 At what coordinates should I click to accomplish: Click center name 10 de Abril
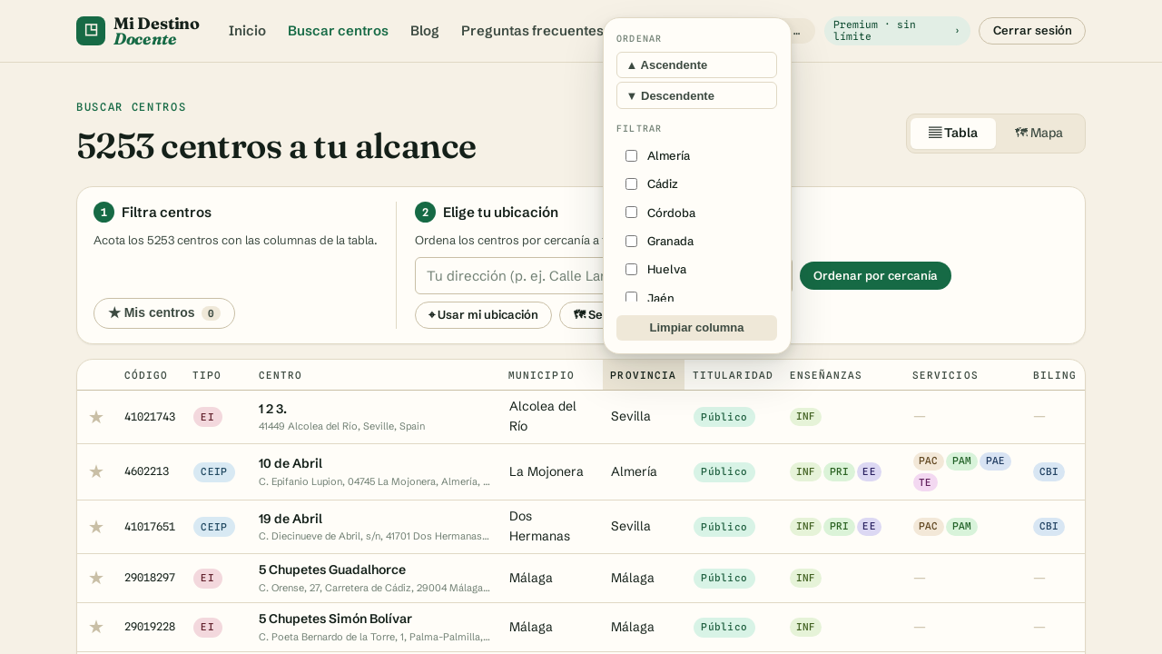(x=290, y=463)
